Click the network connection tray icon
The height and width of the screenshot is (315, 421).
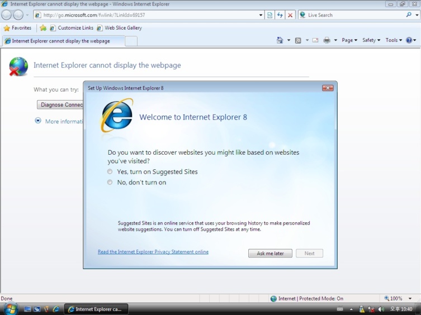click(x=371, y=309)
